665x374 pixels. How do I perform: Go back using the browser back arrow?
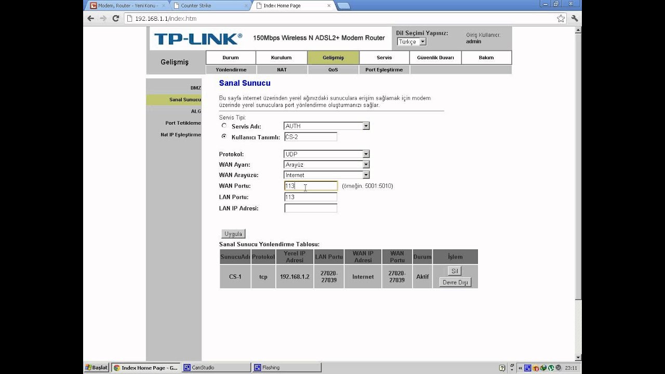pos(91,18)
